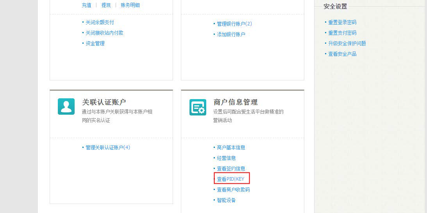The image size is (427, 213).
Task: Open 管理银行账户(2) link
Action: (234, 24)
